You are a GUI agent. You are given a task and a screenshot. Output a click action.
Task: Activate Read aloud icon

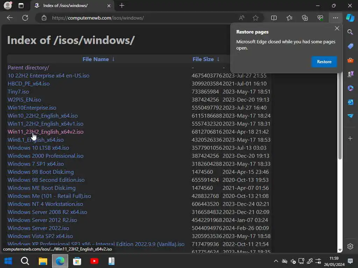coord(242,18)
